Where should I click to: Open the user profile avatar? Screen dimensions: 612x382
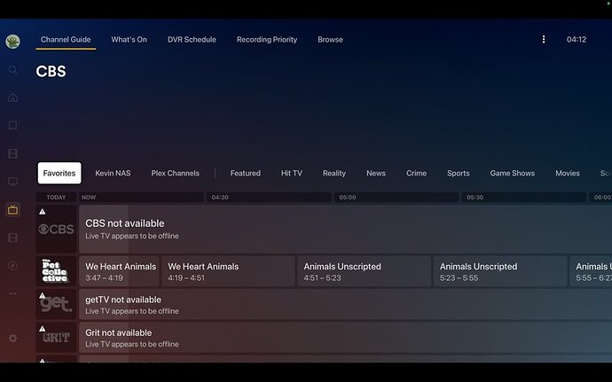pos(13,41)
